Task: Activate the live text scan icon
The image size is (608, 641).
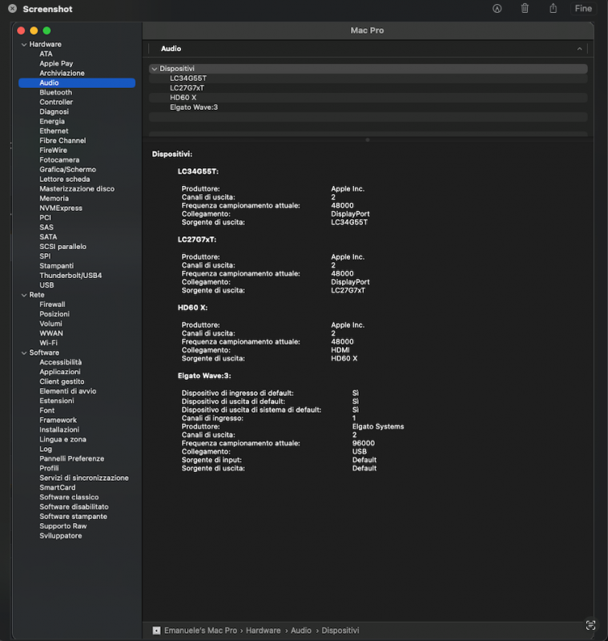Action: 590,625
